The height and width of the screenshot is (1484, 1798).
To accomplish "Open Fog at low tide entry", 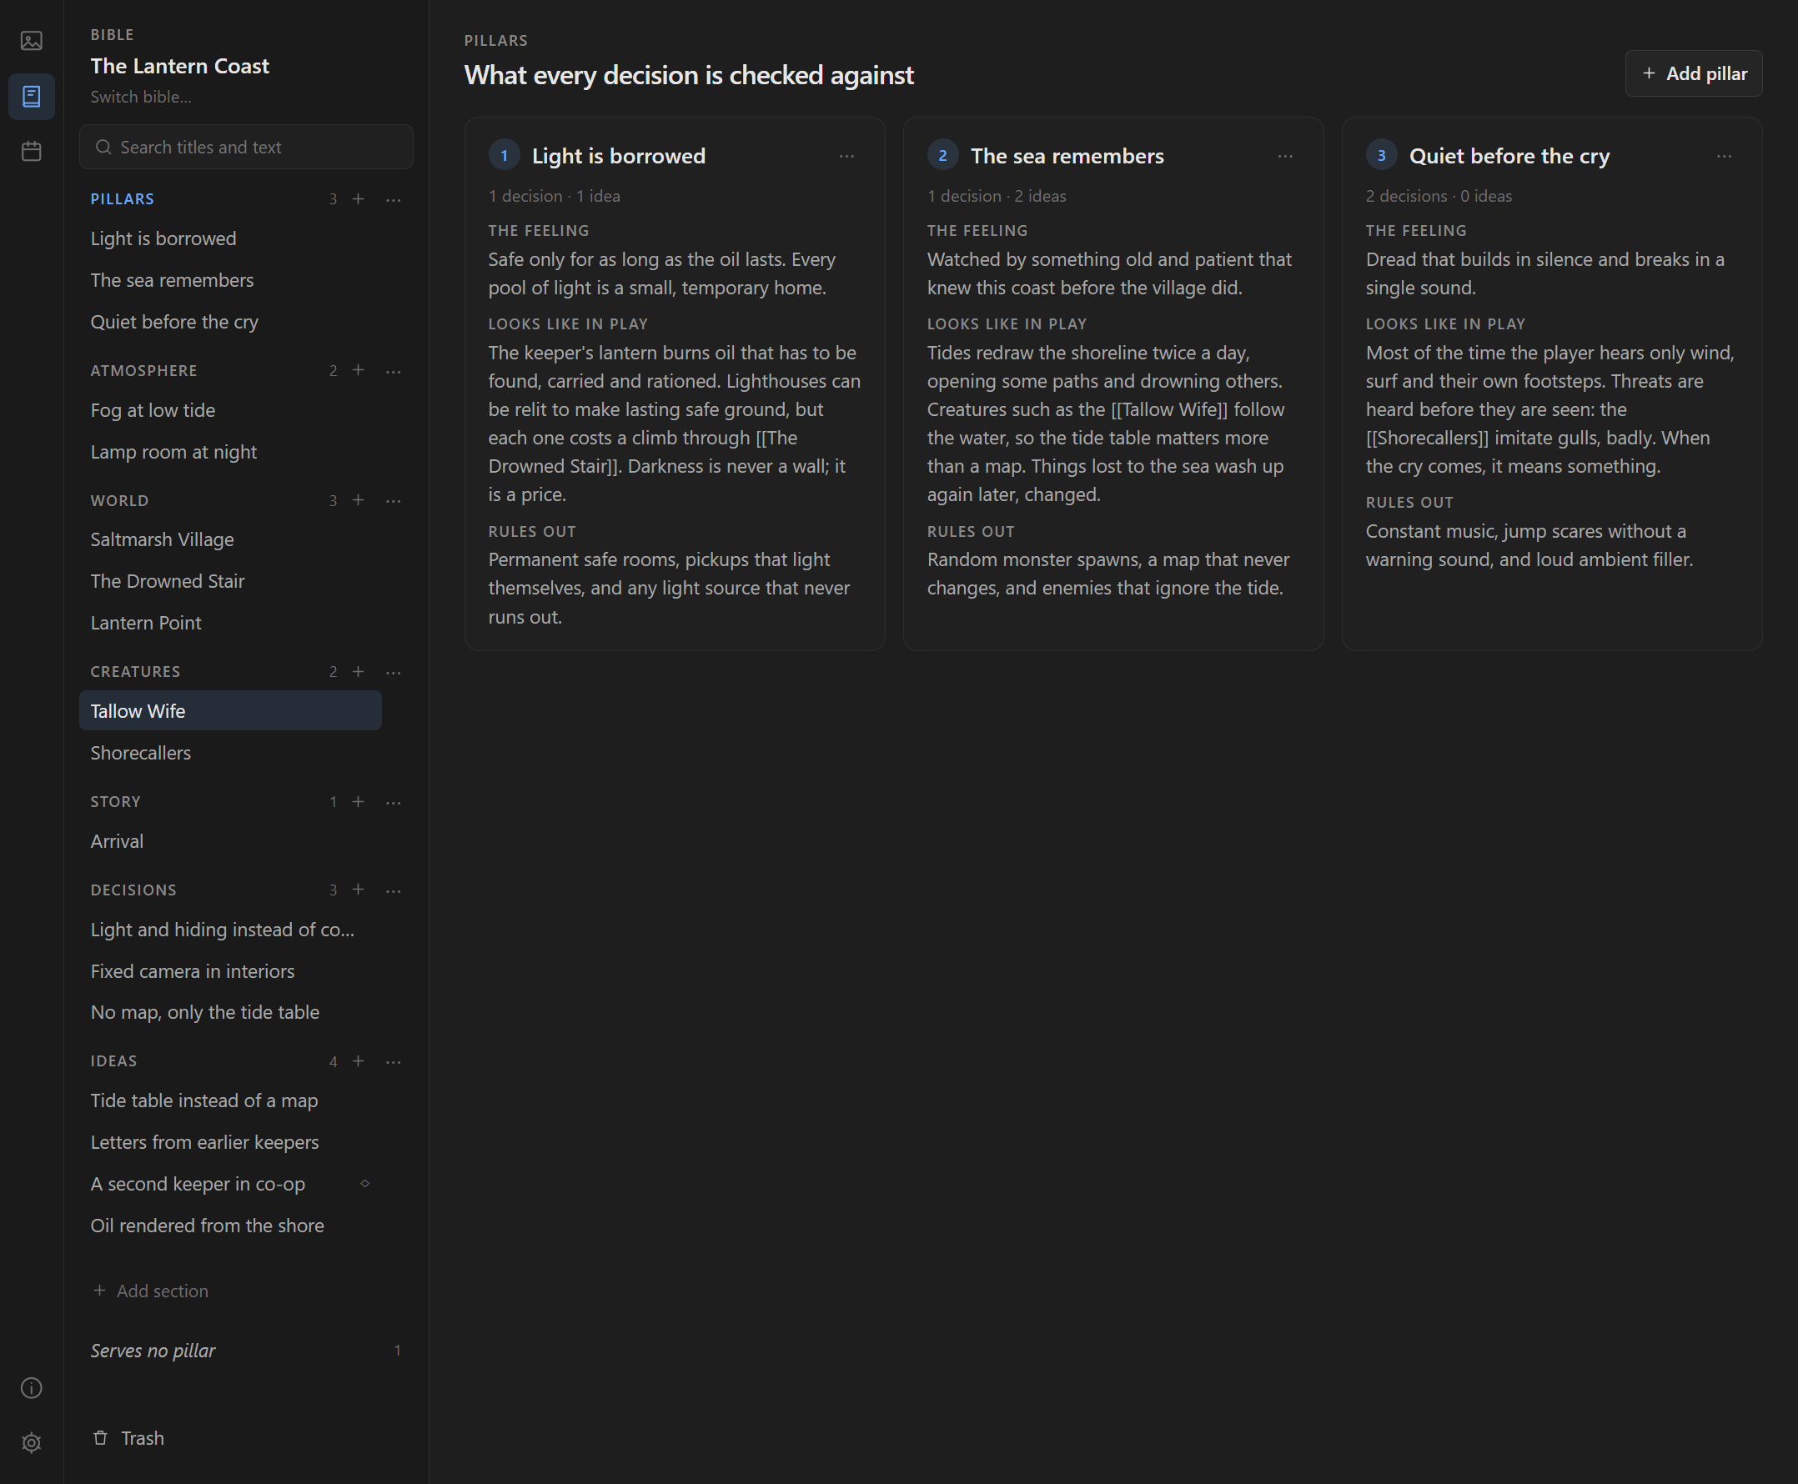I will (230, 410).
